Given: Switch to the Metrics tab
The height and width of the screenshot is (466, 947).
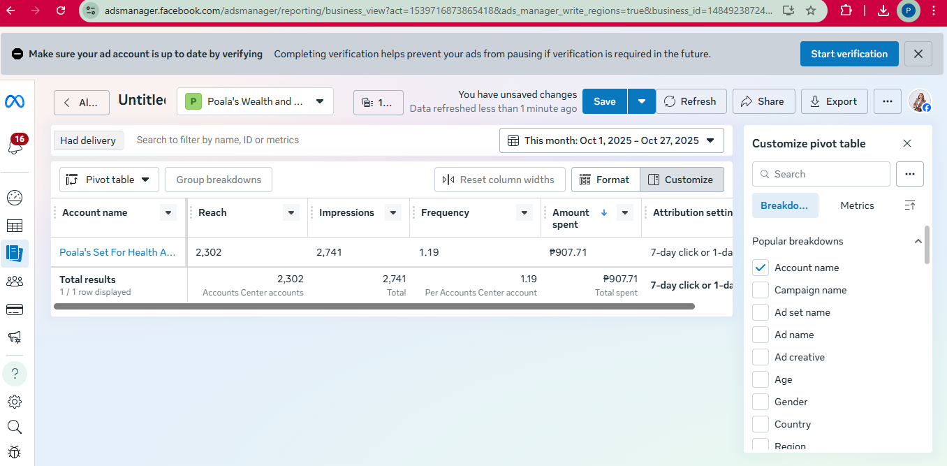Looking at the screenshot, I should (x=857, y=205).
